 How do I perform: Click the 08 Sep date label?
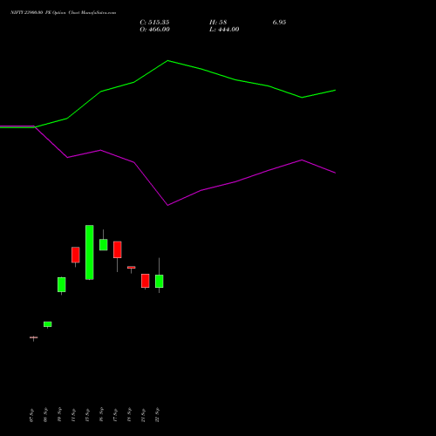(x=45, y=415)
